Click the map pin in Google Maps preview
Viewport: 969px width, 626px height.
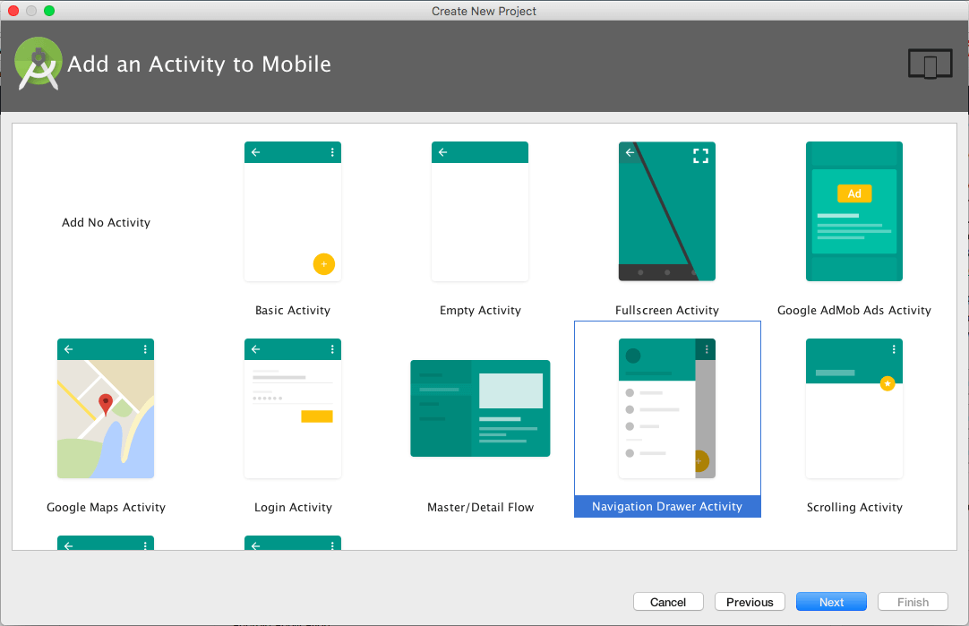point(106,405)
